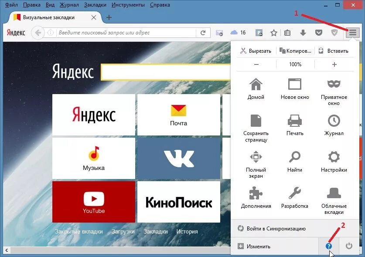
Task: Close the Визуальные закладки tab
Action: [94, 17]
